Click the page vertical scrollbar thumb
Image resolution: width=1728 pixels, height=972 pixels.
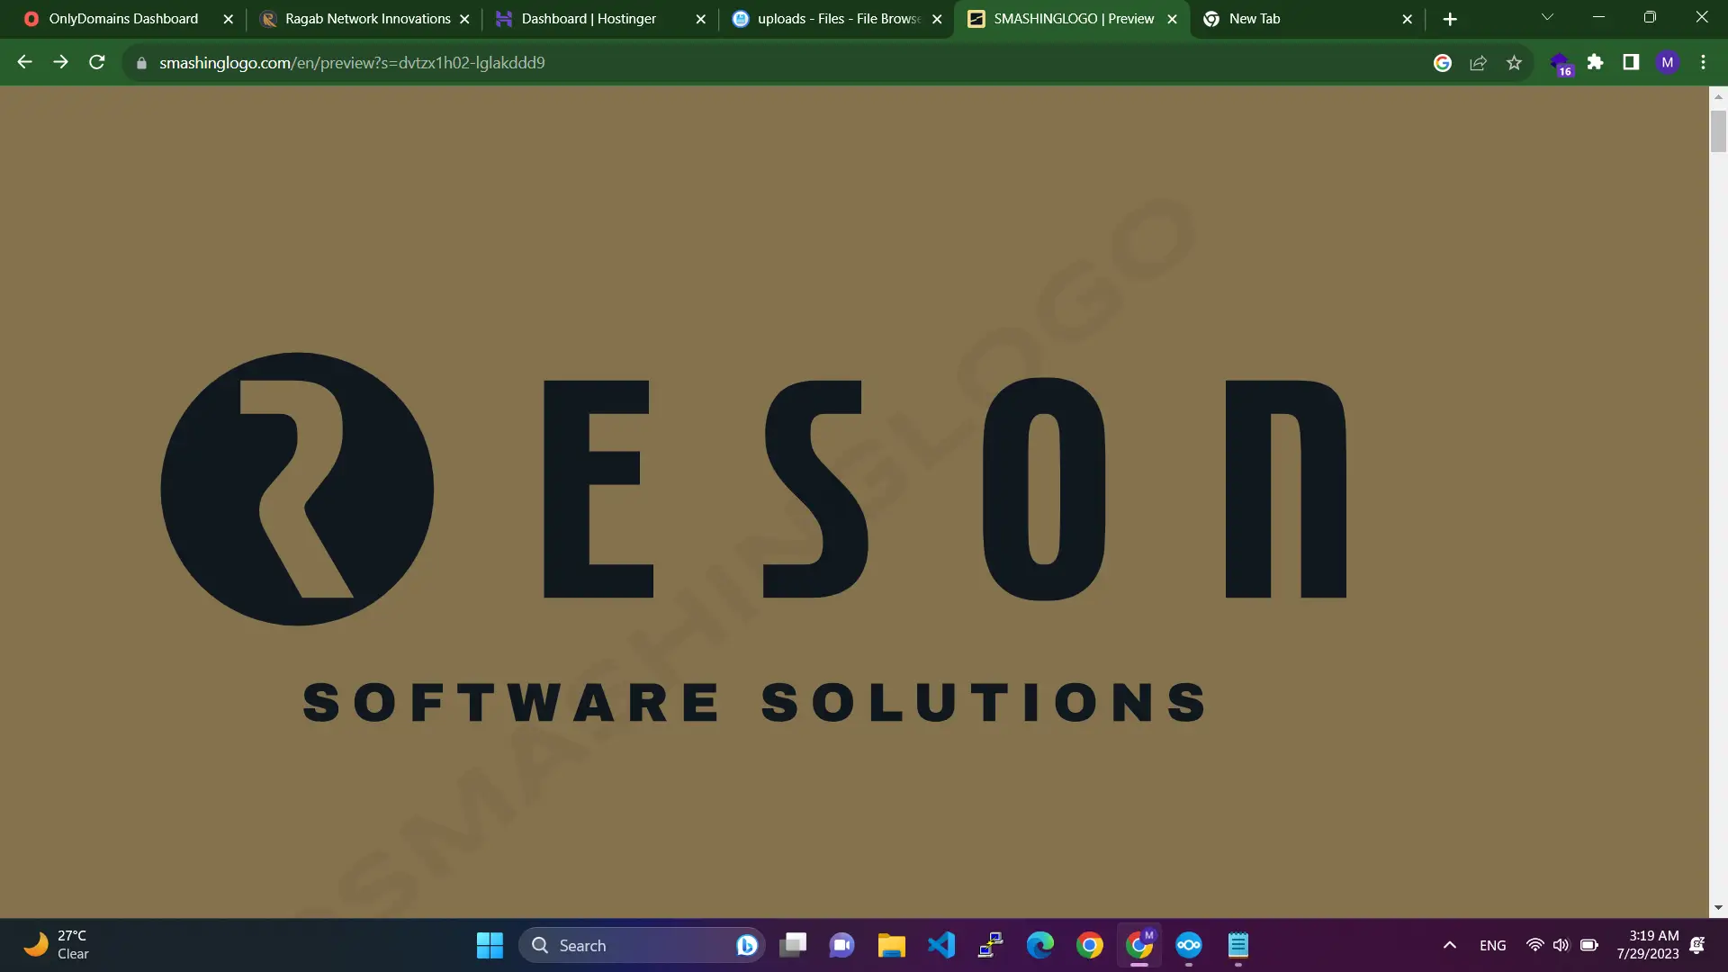(x=1718, y=131)
